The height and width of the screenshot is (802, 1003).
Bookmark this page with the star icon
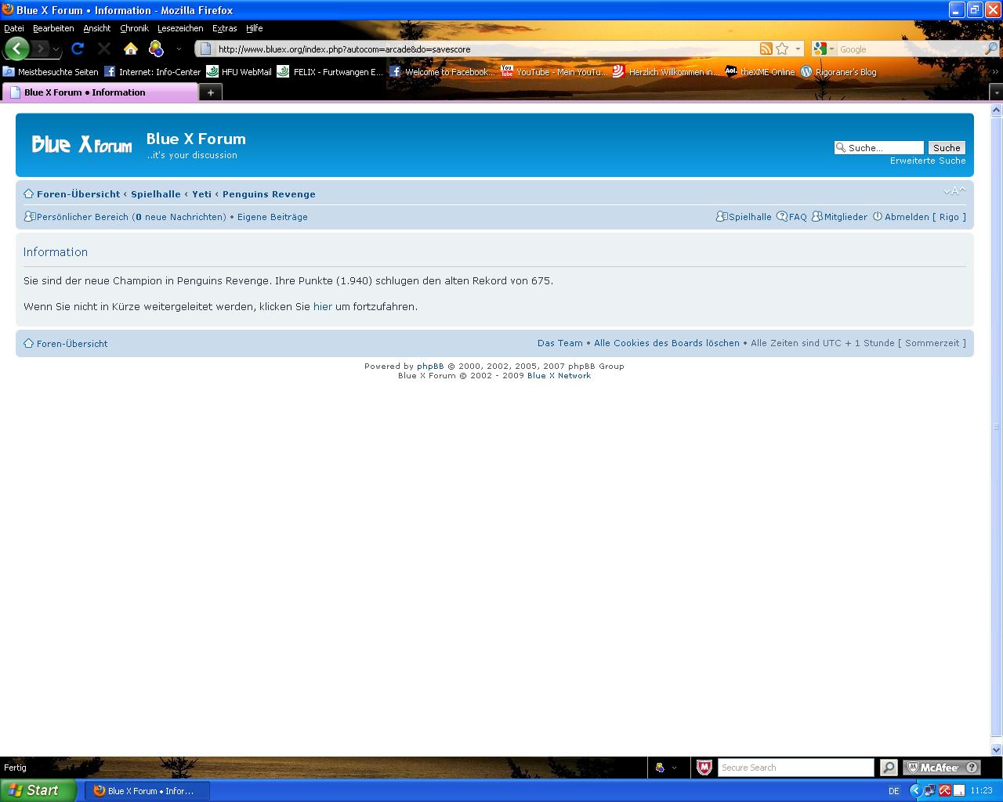(x=782, y=49)
